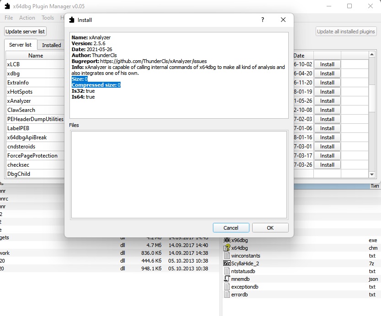Cancel the xAnalyzer installation
Screen dimensions: 381x316
tap(231, 227)
